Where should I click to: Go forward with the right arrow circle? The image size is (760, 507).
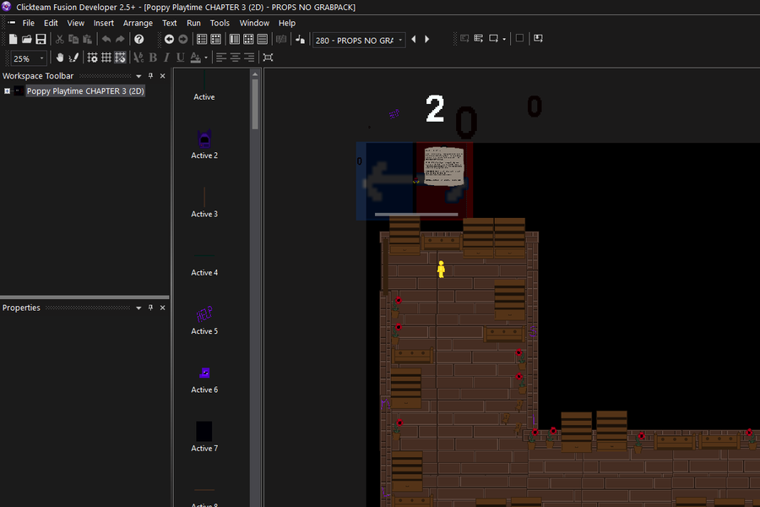[182, 40]
